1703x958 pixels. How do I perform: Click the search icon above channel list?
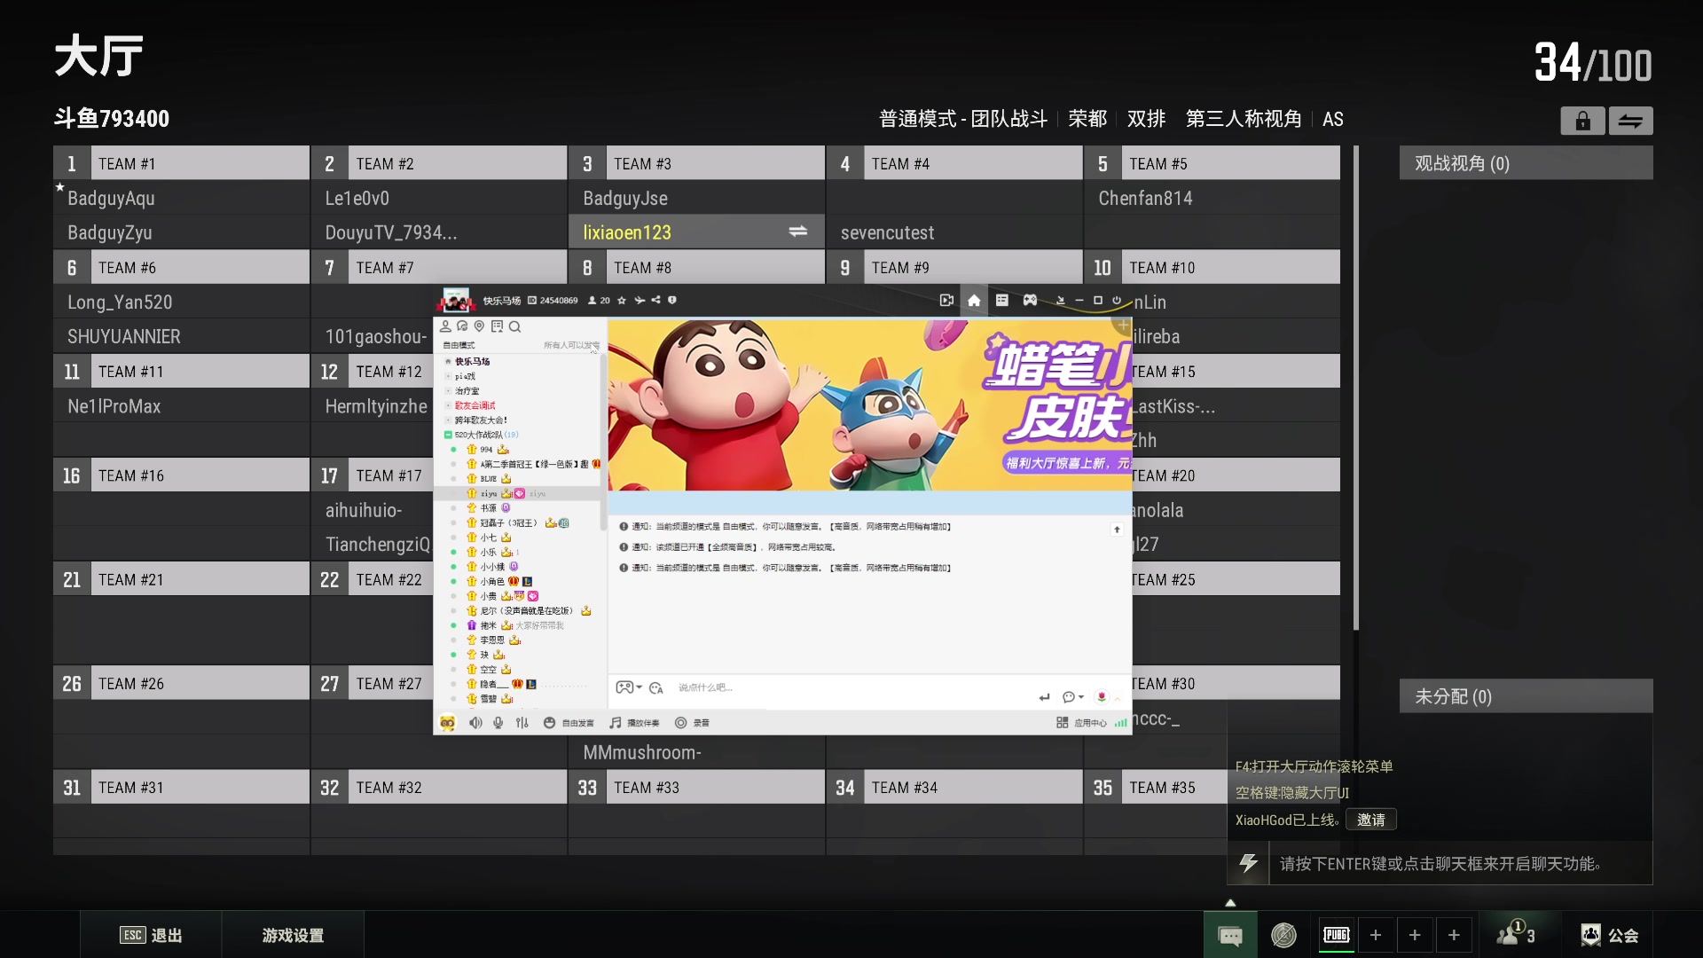tap(514, 326)
